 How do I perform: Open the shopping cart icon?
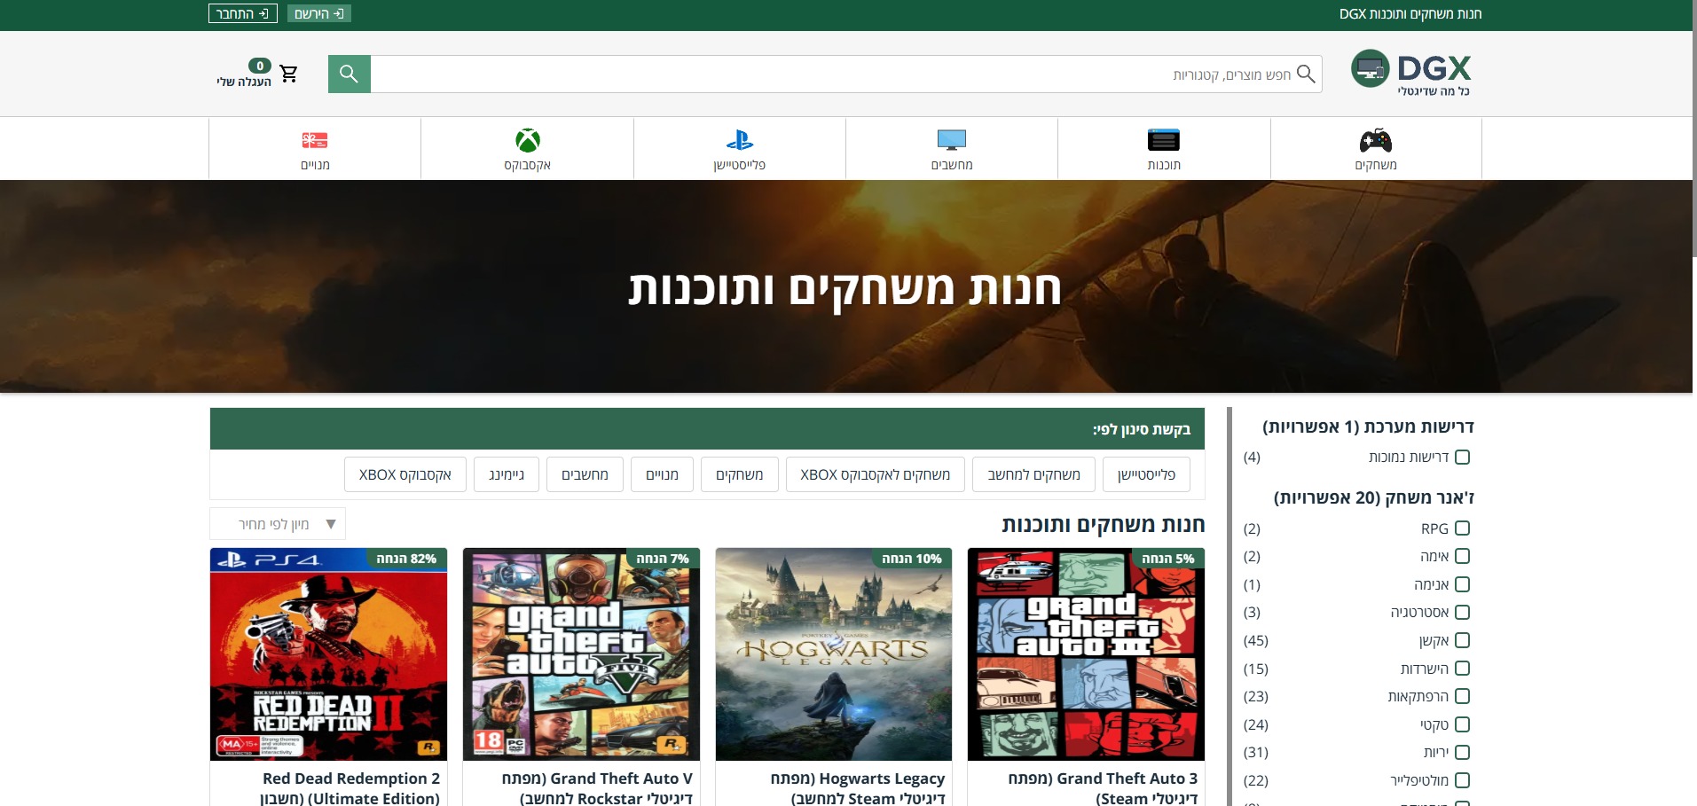(288, 74)
